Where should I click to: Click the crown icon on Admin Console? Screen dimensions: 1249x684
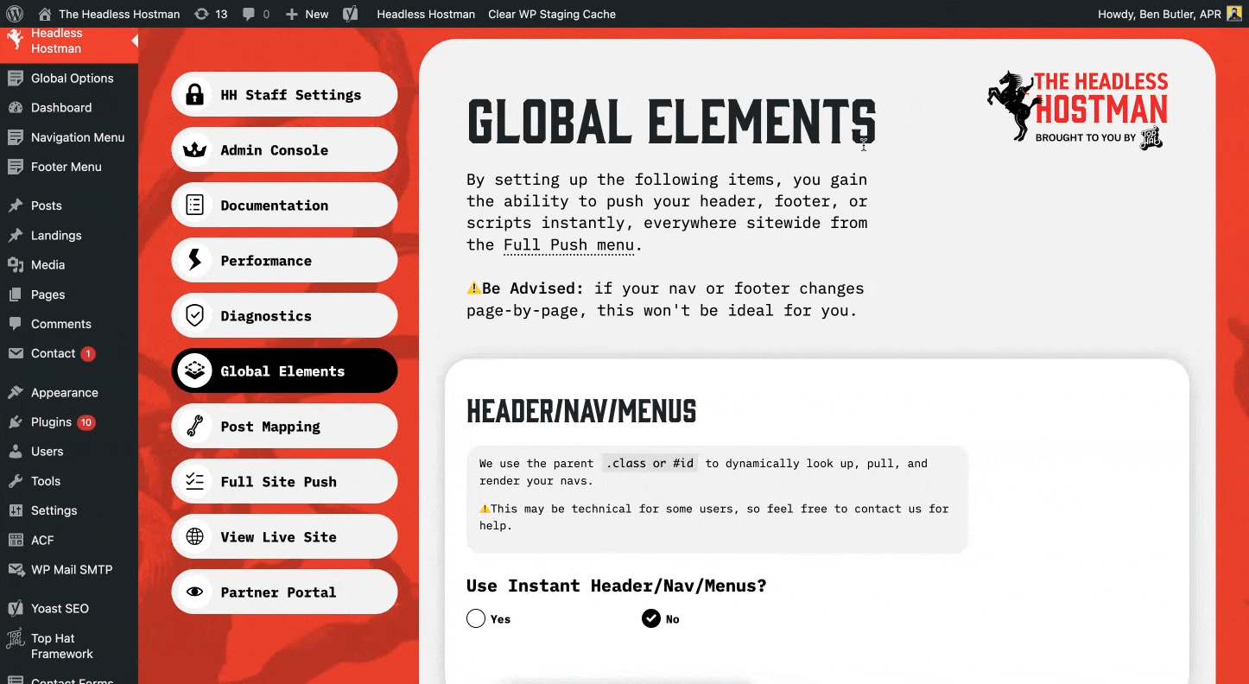coord(195,149)
